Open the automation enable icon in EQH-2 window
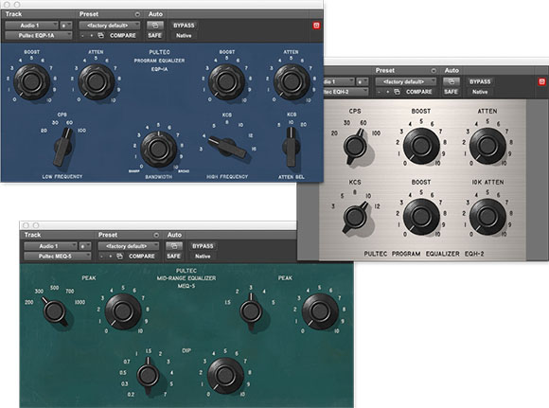Image resolution: width=549 pixels, height=408 pixels. pyautogui.click(x=452, y=81)
